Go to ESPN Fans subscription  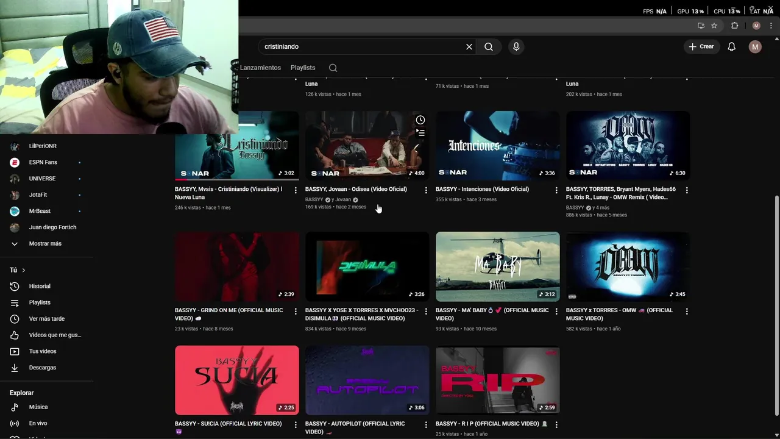click(x=43, y=162)
